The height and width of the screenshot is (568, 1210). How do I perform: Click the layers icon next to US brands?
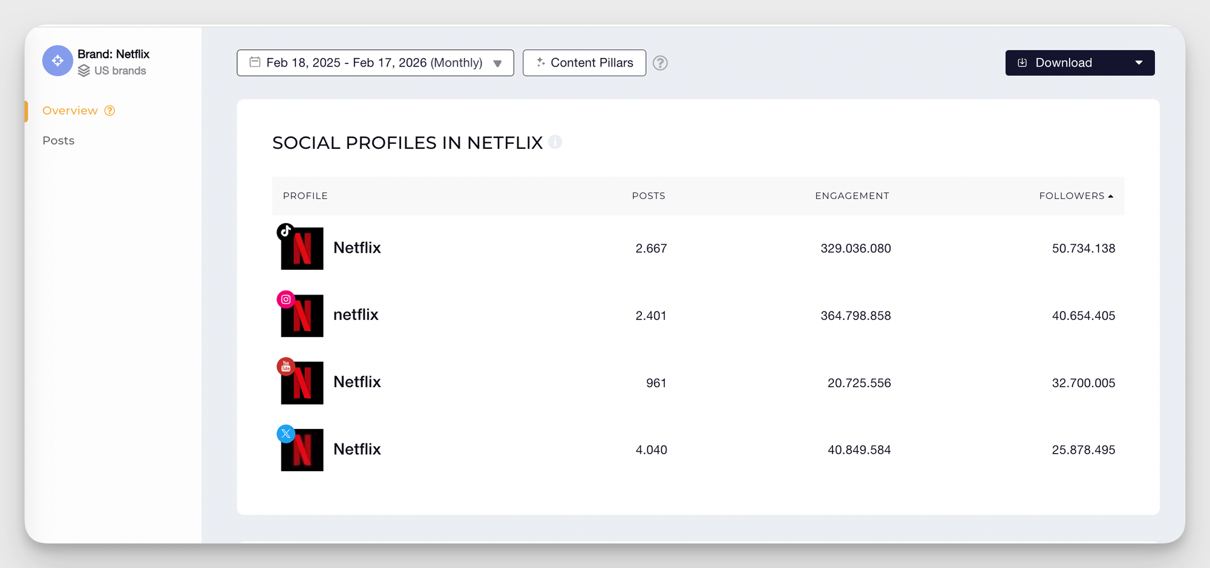point(83,70)
